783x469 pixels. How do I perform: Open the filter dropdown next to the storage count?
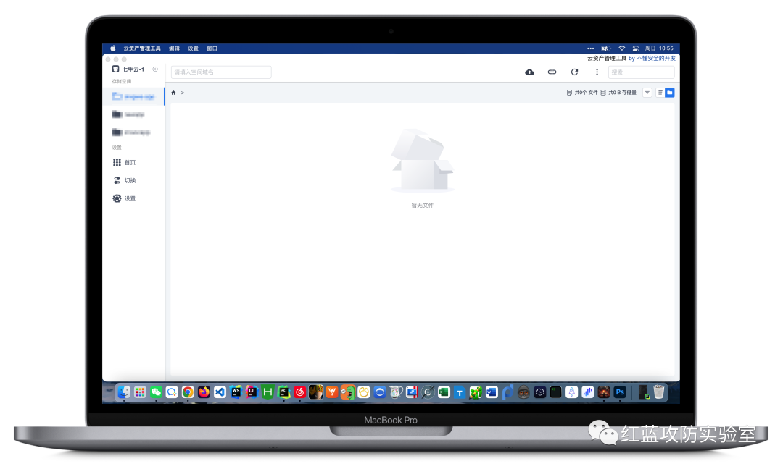(x=647, y=93)
